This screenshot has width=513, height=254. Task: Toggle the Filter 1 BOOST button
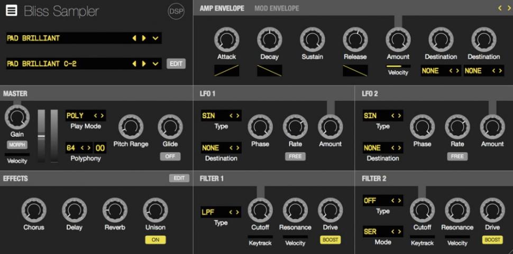tap(330, 240)
